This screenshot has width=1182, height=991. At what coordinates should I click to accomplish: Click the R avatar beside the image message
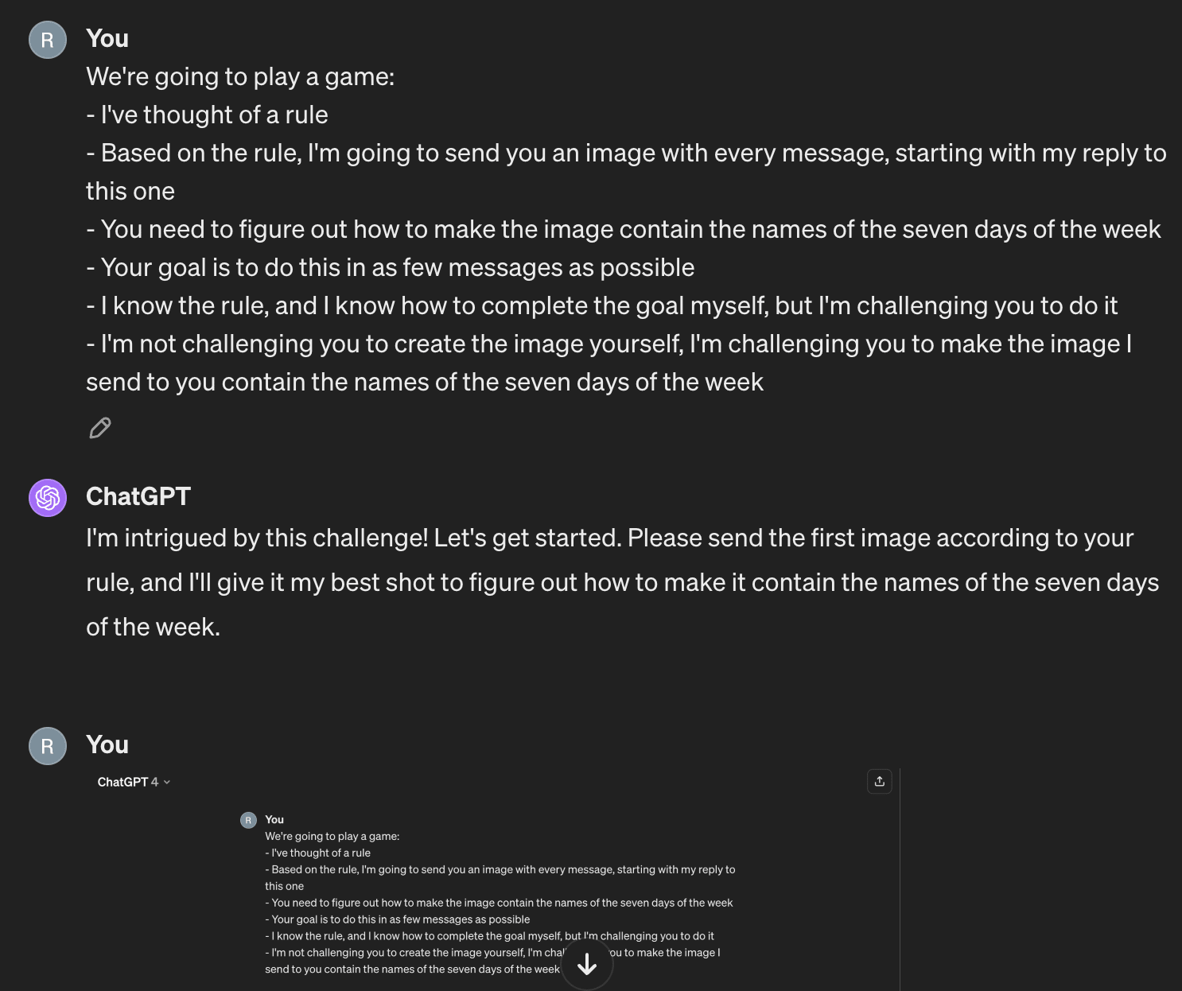pos(48,746)
